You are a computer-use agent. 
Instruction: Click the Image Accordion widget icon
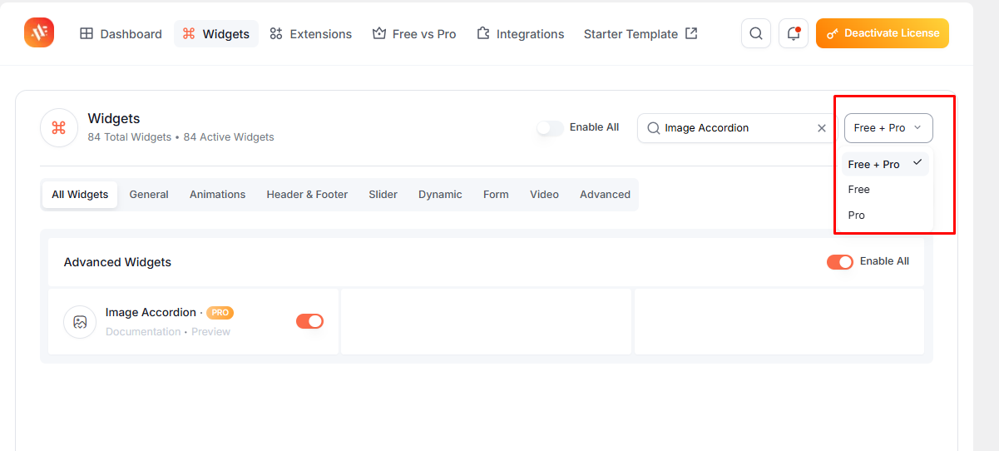(x=80, y=322)
